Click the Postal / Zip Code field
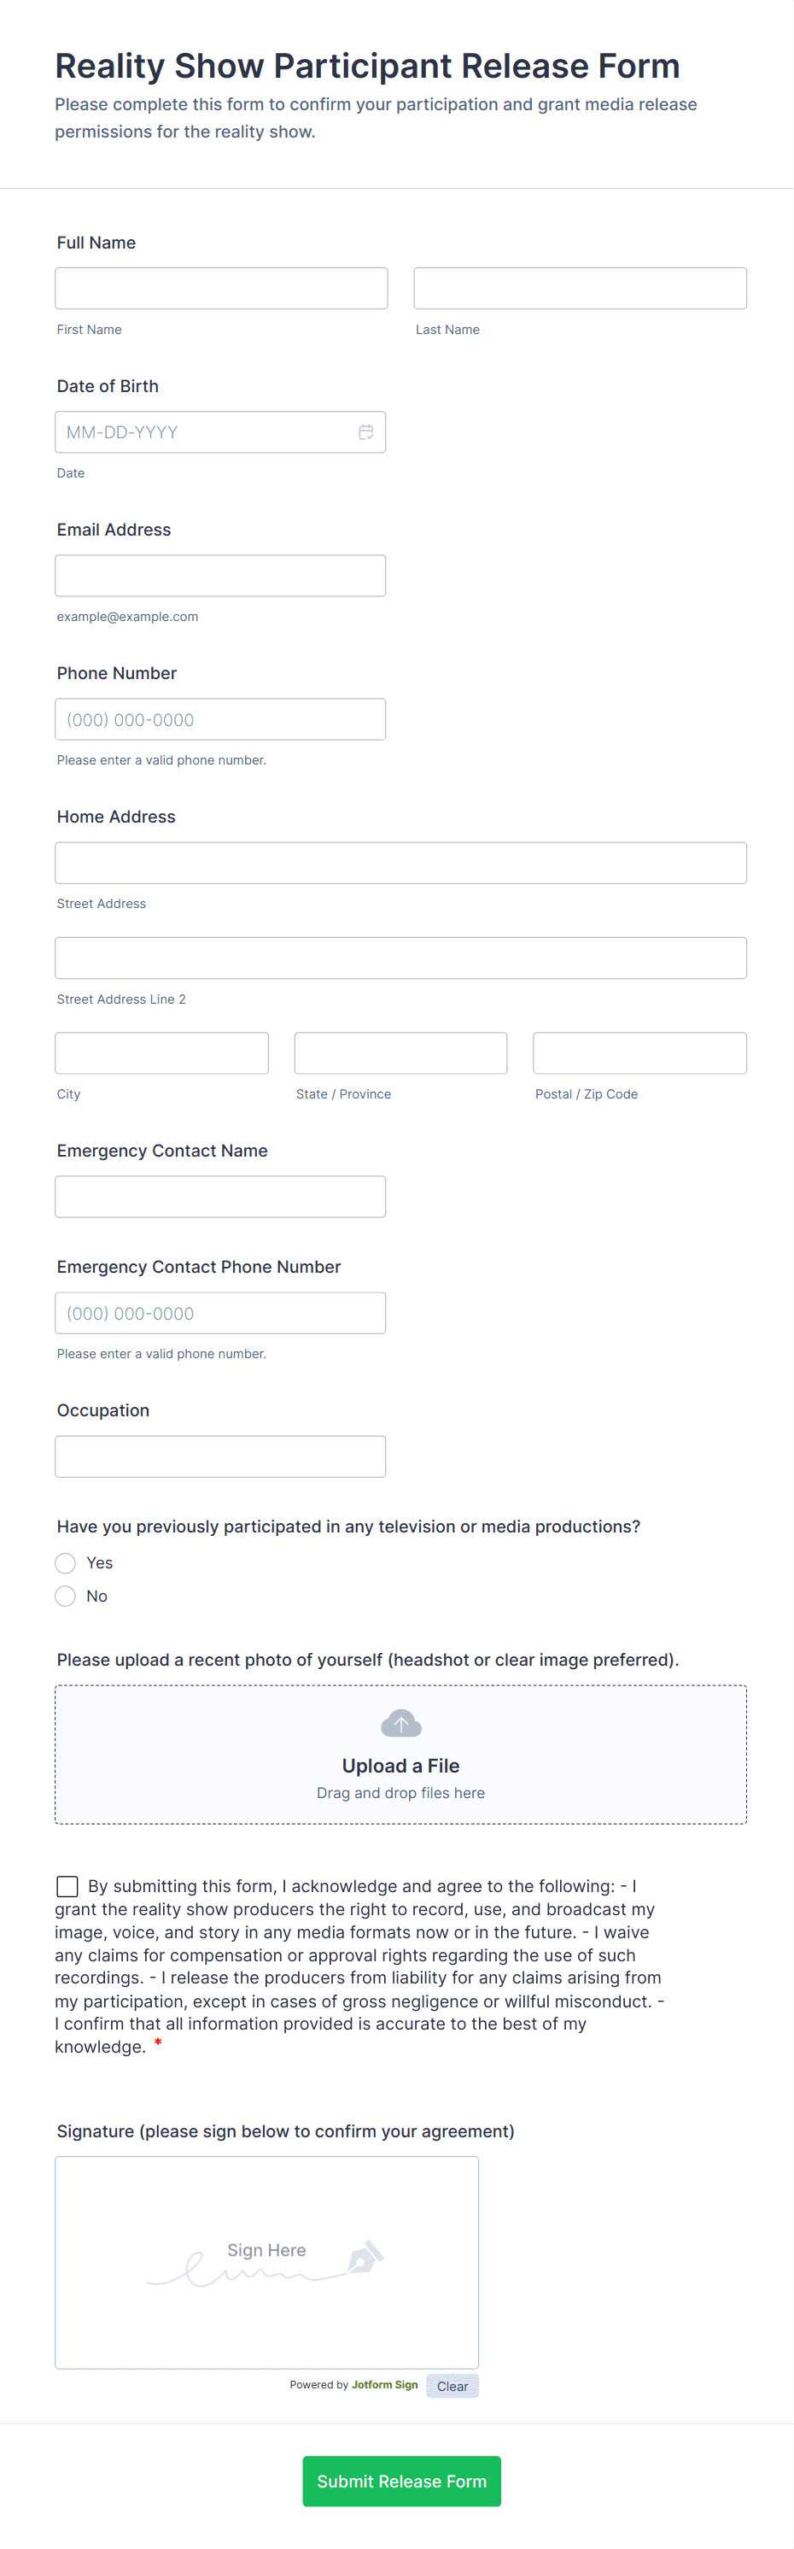Viewport: 794px width, 2549px height. (639, 1053)
